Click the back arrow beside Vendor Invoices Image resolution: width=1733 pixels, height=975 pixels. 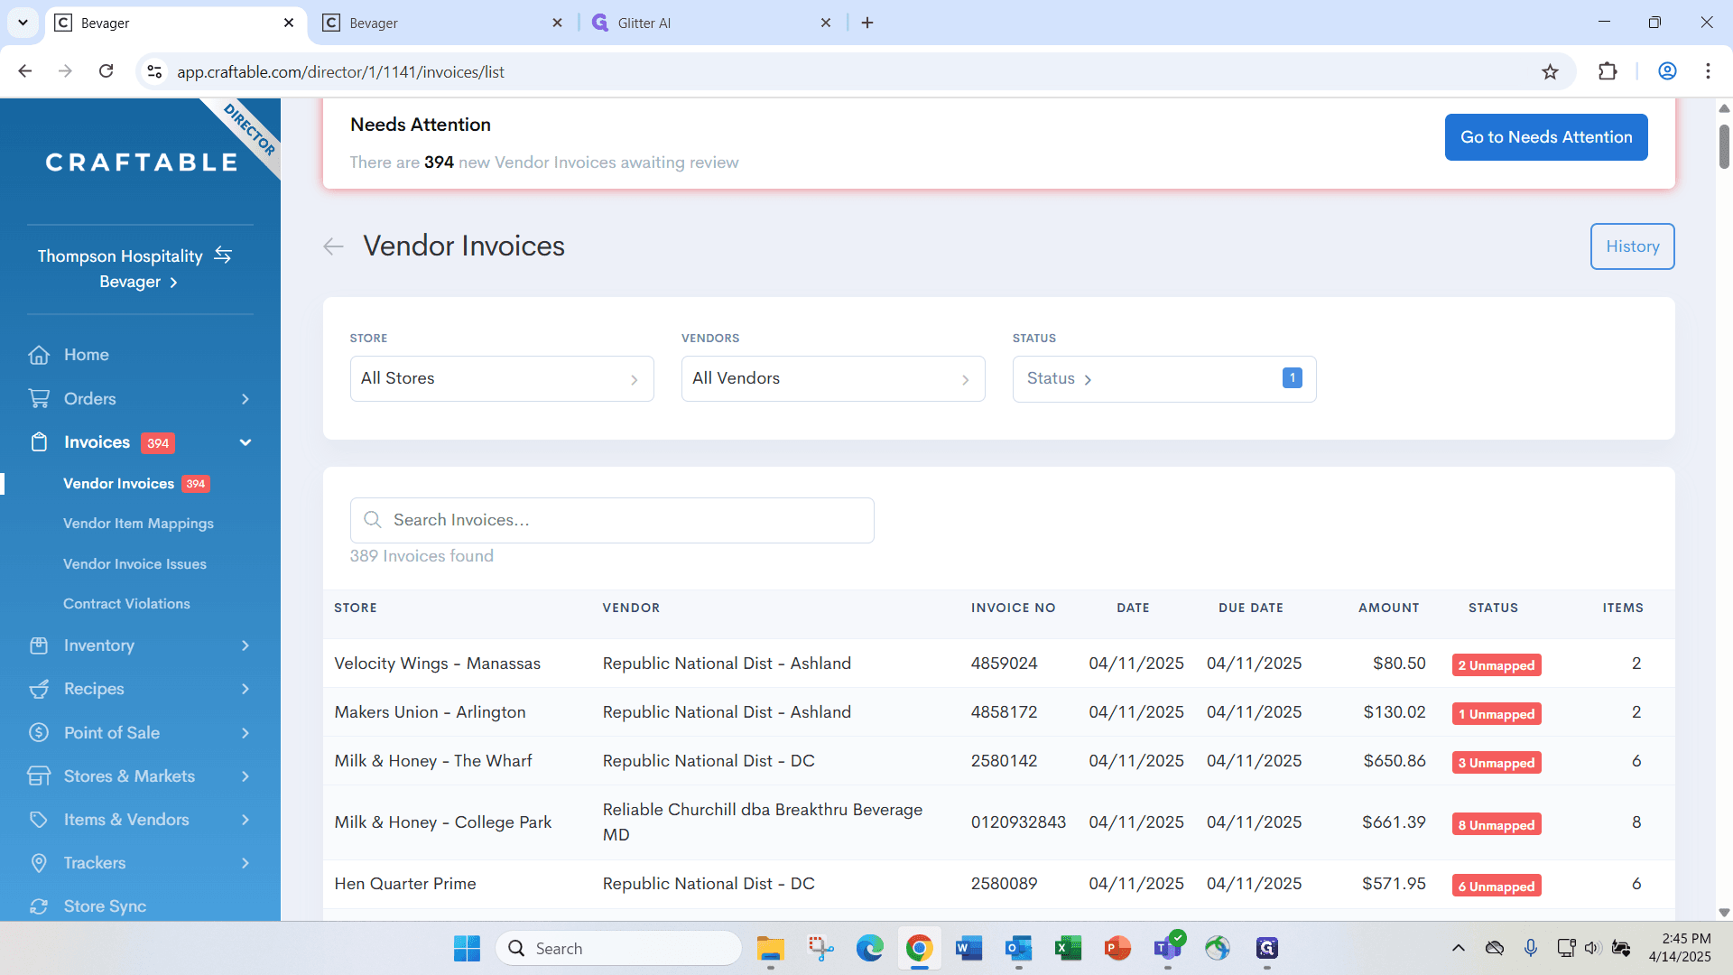[333, 246]
